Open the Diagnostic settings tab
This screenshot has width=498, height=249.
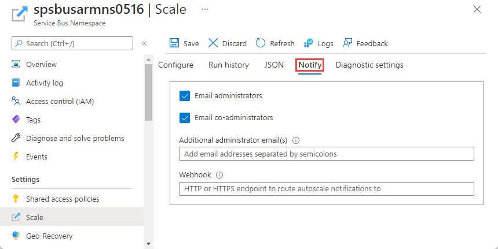pyautogui.click(x=369, y=65)
